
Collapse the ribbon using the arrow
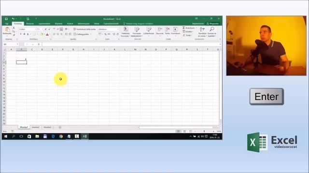click(x=220, y=39)
